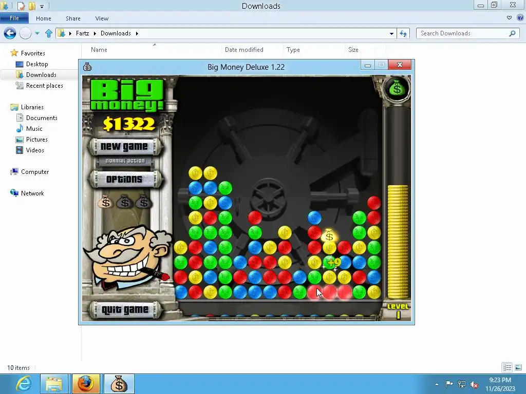This screenshot has width=526, height=394.
Task: Click the blue coin at top of the column left of the money bag
Action: pos(314,218)
